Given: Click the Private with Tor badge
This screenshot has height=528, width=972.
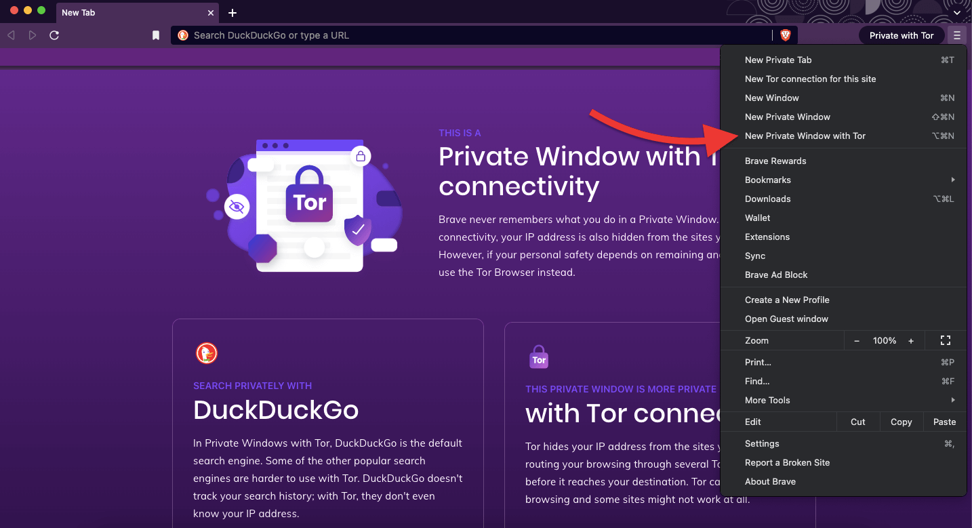Looking at the screenshot, I should (x=901, y=35).
